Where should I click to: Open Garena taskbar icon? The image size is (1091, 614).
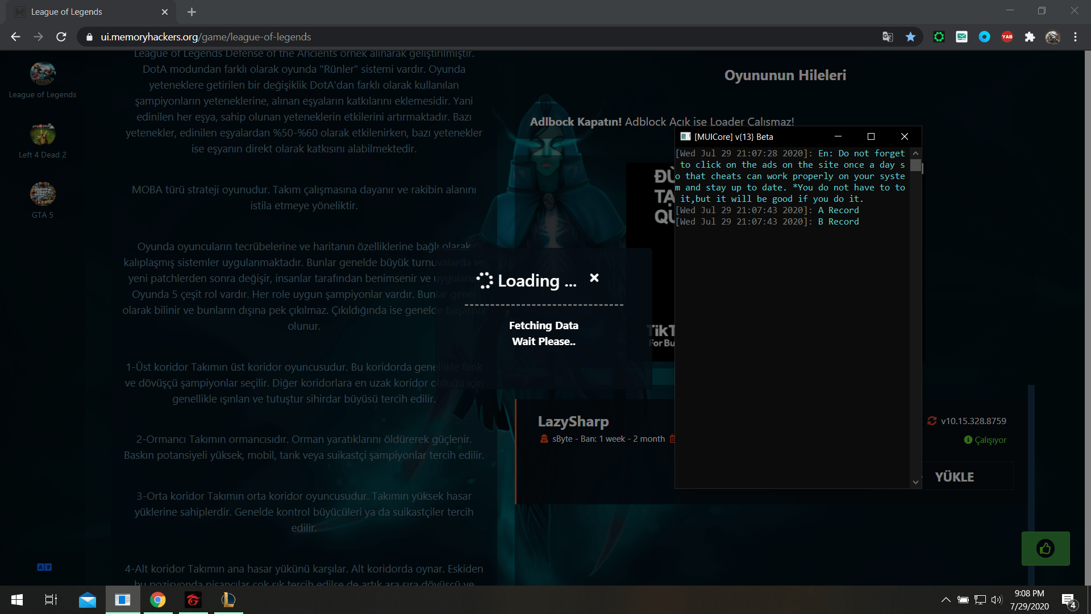click(193, 600)
